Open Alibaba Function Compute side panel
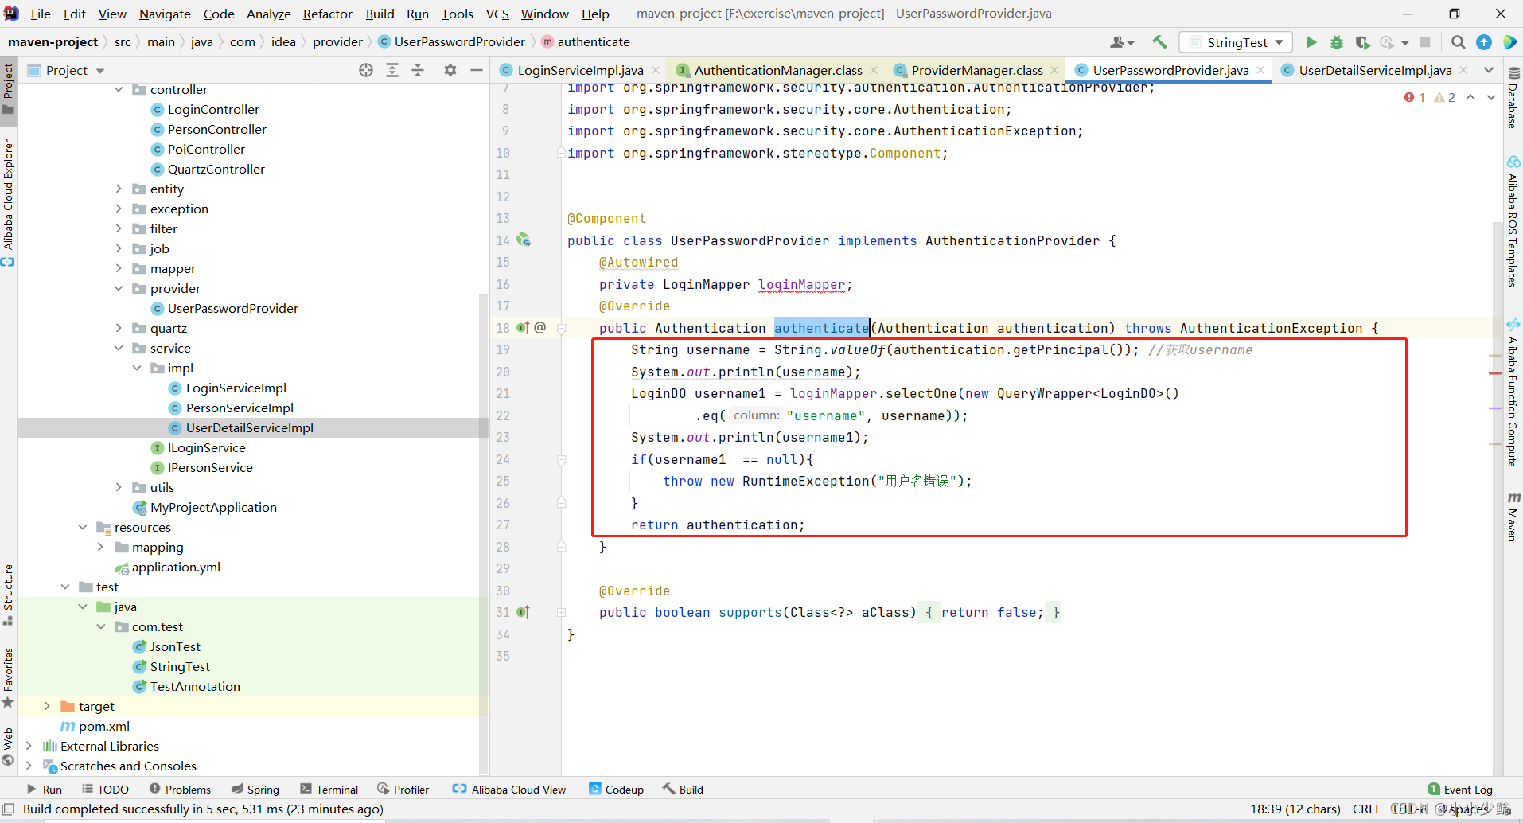Screen dimensions: 1523x823 click(x=1513, y=393)
